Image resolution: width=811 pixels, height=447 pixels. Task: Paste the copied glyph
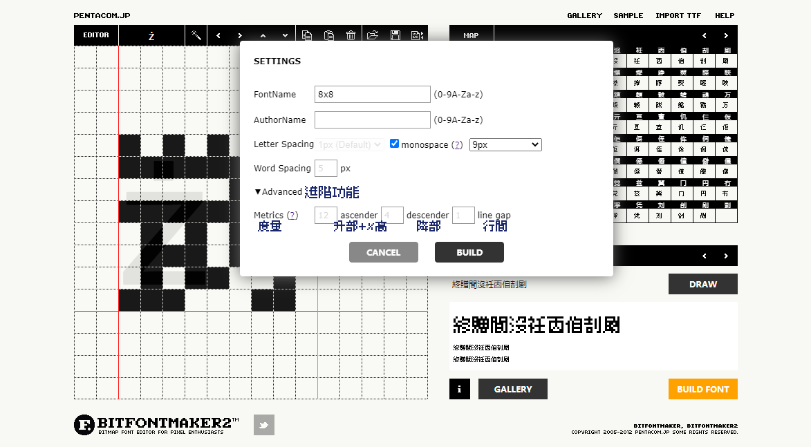329,35
